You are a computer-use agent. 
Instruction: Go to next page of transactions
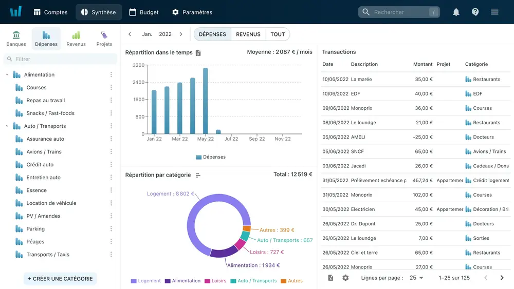tap(502, 278)
